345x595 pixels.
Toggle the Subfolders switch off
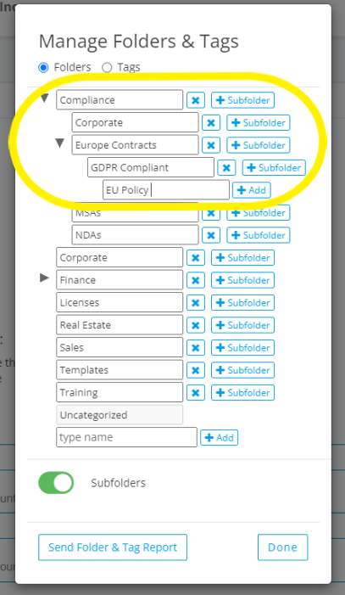click(56, 483)
